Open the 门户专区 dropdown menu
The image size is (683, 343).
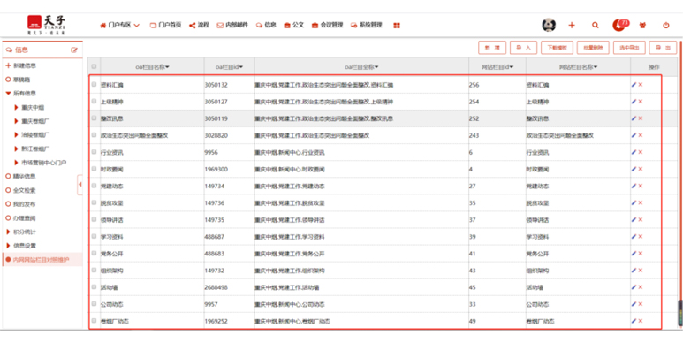[x=120, y=26]
